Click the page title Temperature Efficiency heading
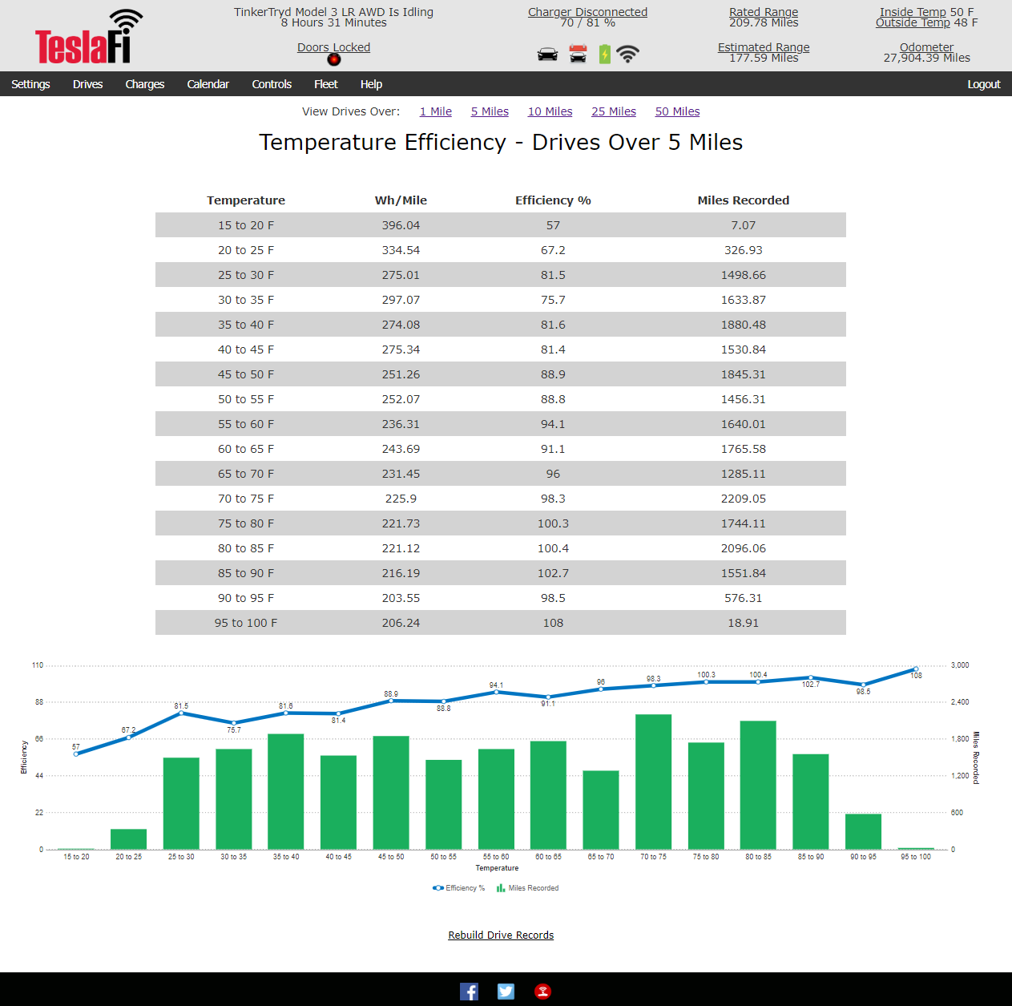The height and width of the screenshot is (1006, 1012). (501, 142)
